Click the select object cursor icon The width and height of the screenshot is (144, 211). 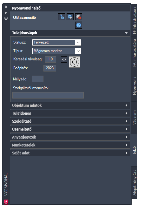coord(70,17)
